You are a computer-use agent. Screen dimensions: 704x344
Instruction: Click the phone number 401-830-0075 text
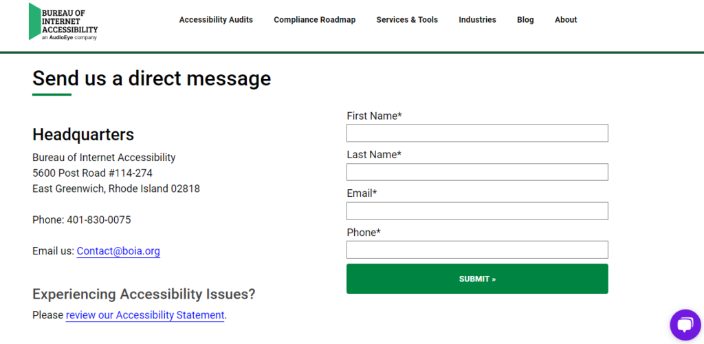99,220
